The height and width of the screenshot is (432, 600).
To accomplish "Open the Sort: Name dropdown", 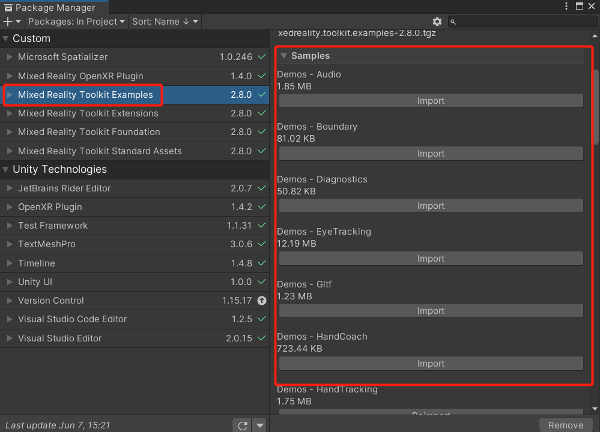I will pyautogui.click(x=165, y=22).
